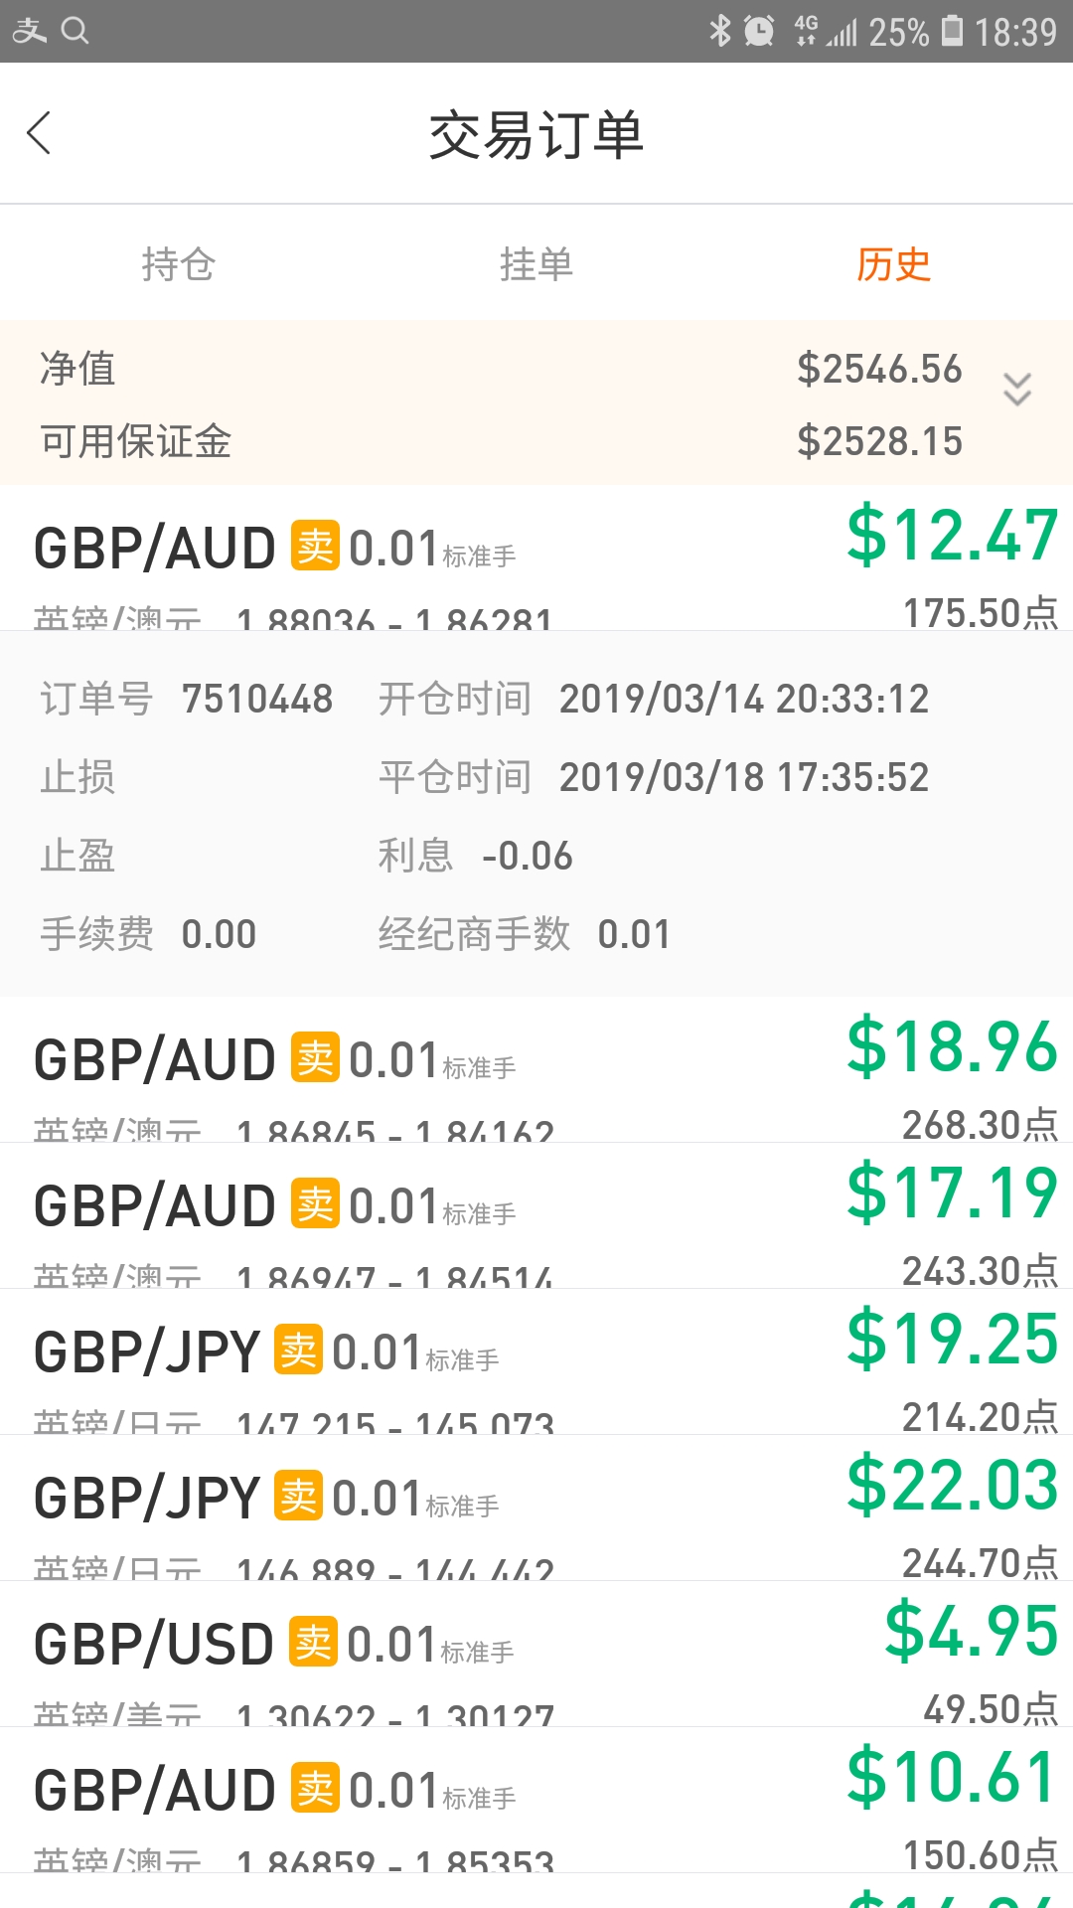Tap the alarm clock status icon

coord(759,31)
